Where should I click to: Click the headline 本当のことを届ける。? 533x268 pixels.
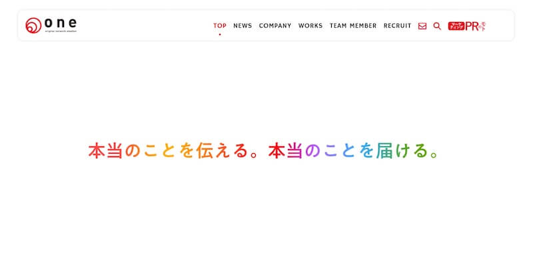354,150
